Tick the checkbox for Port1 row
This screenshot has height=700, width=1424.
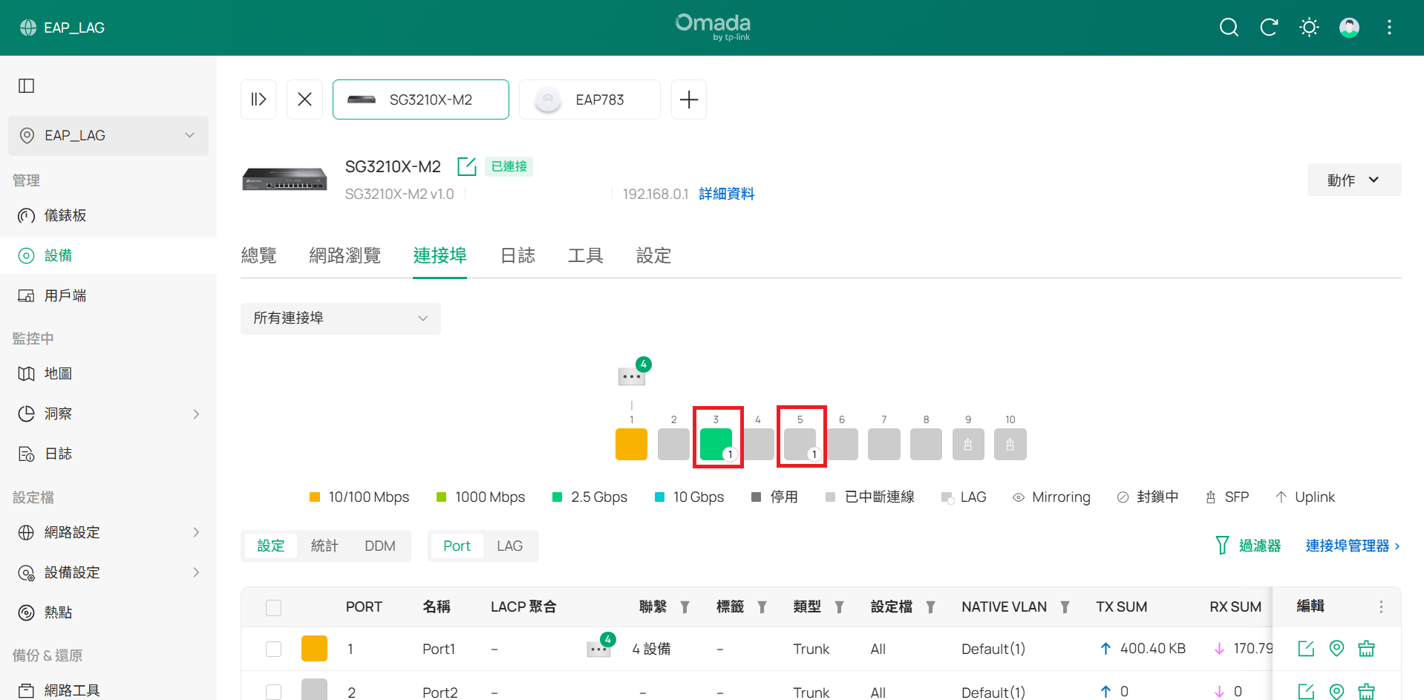[273, 649]
